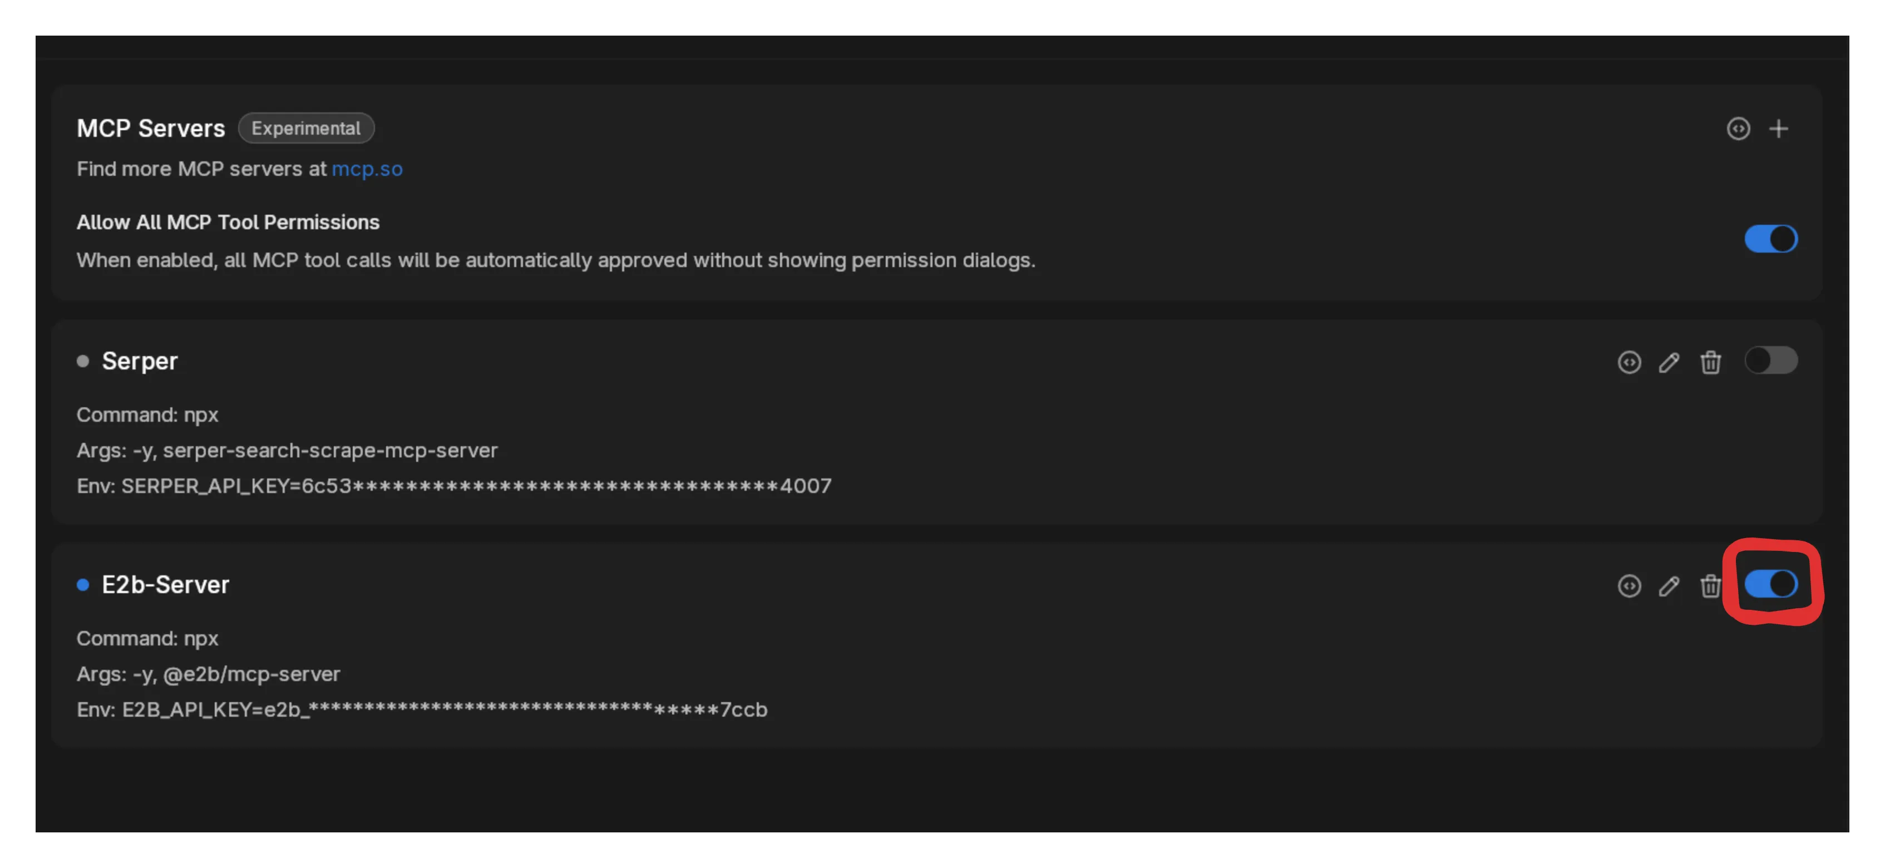View E2b-Server code icon

coord(1629,586)
